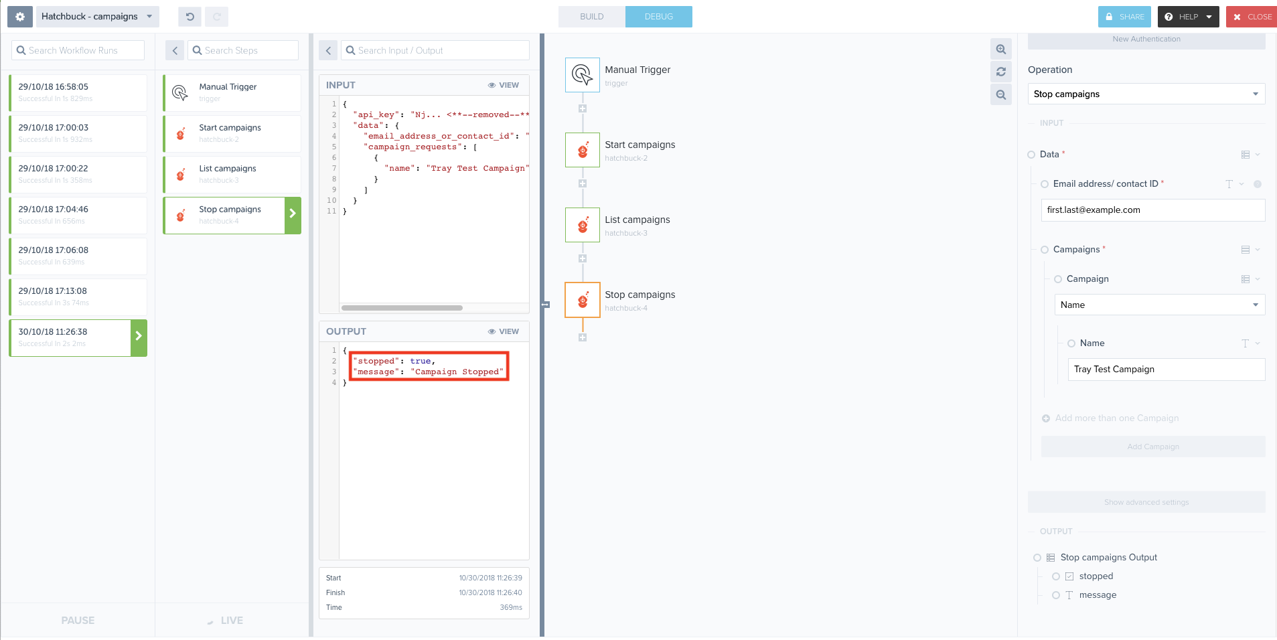The width and height of the screenshot is (1277, 640).
Task: Click the SHARE button
Action: (1124, 17)
